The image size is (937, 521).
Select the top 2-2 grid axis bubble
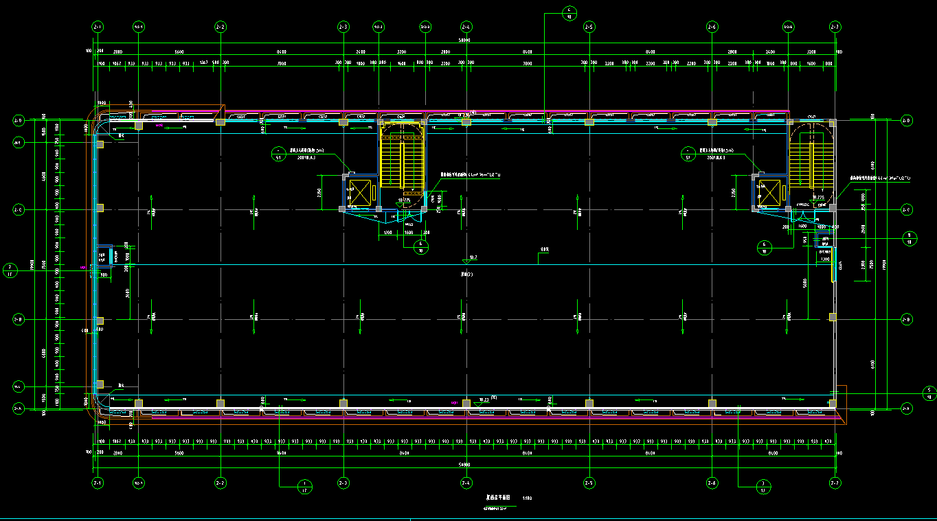[221, 27]
